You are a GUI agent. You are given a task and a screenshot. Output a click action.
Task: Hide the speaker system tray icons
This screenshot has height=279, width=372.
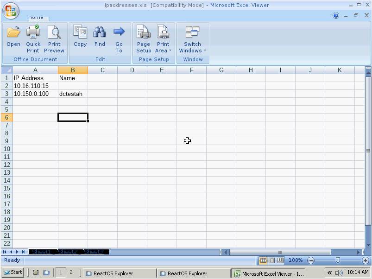pos(329,273)
